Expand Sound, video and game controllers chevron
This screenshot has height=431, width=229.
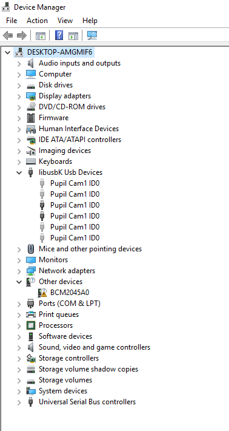[19, 348]
